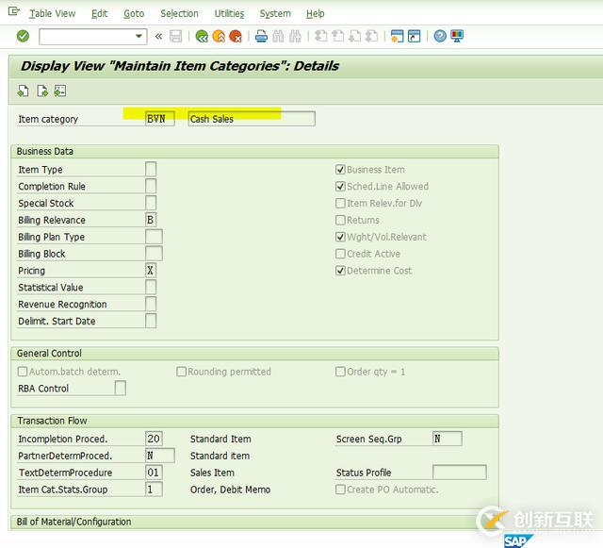Viewport: 603px width, 548px height.
Task: Toggle the Item Relev.for Dlv checkbox
Action: tap(340, 204)
